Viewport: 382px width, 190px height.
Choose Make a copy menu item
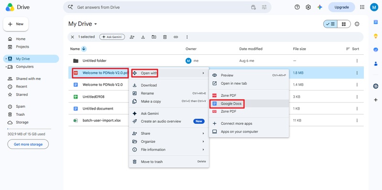pos(169,101)
